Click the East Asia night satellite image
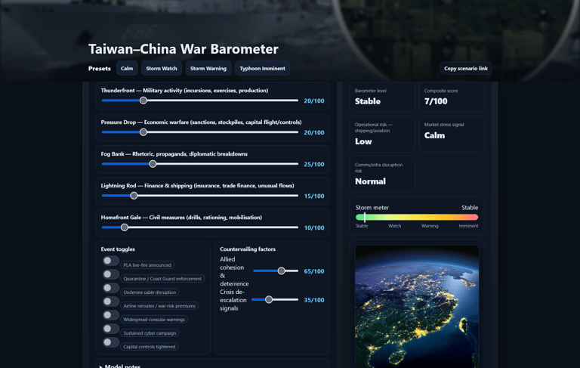 point(417,307)
